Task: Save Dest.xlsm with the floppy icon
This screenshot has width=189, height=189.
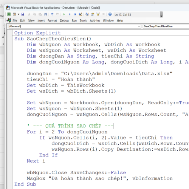Action: coord(23,14)
